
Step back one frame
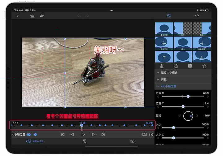pos(73,135)
